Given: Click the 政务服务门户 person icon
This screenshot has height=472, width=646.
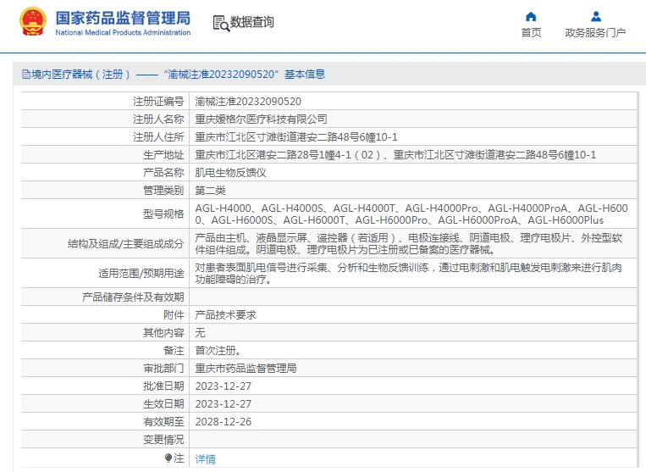Looking at the screenshot, I should (x=595, y=16).
